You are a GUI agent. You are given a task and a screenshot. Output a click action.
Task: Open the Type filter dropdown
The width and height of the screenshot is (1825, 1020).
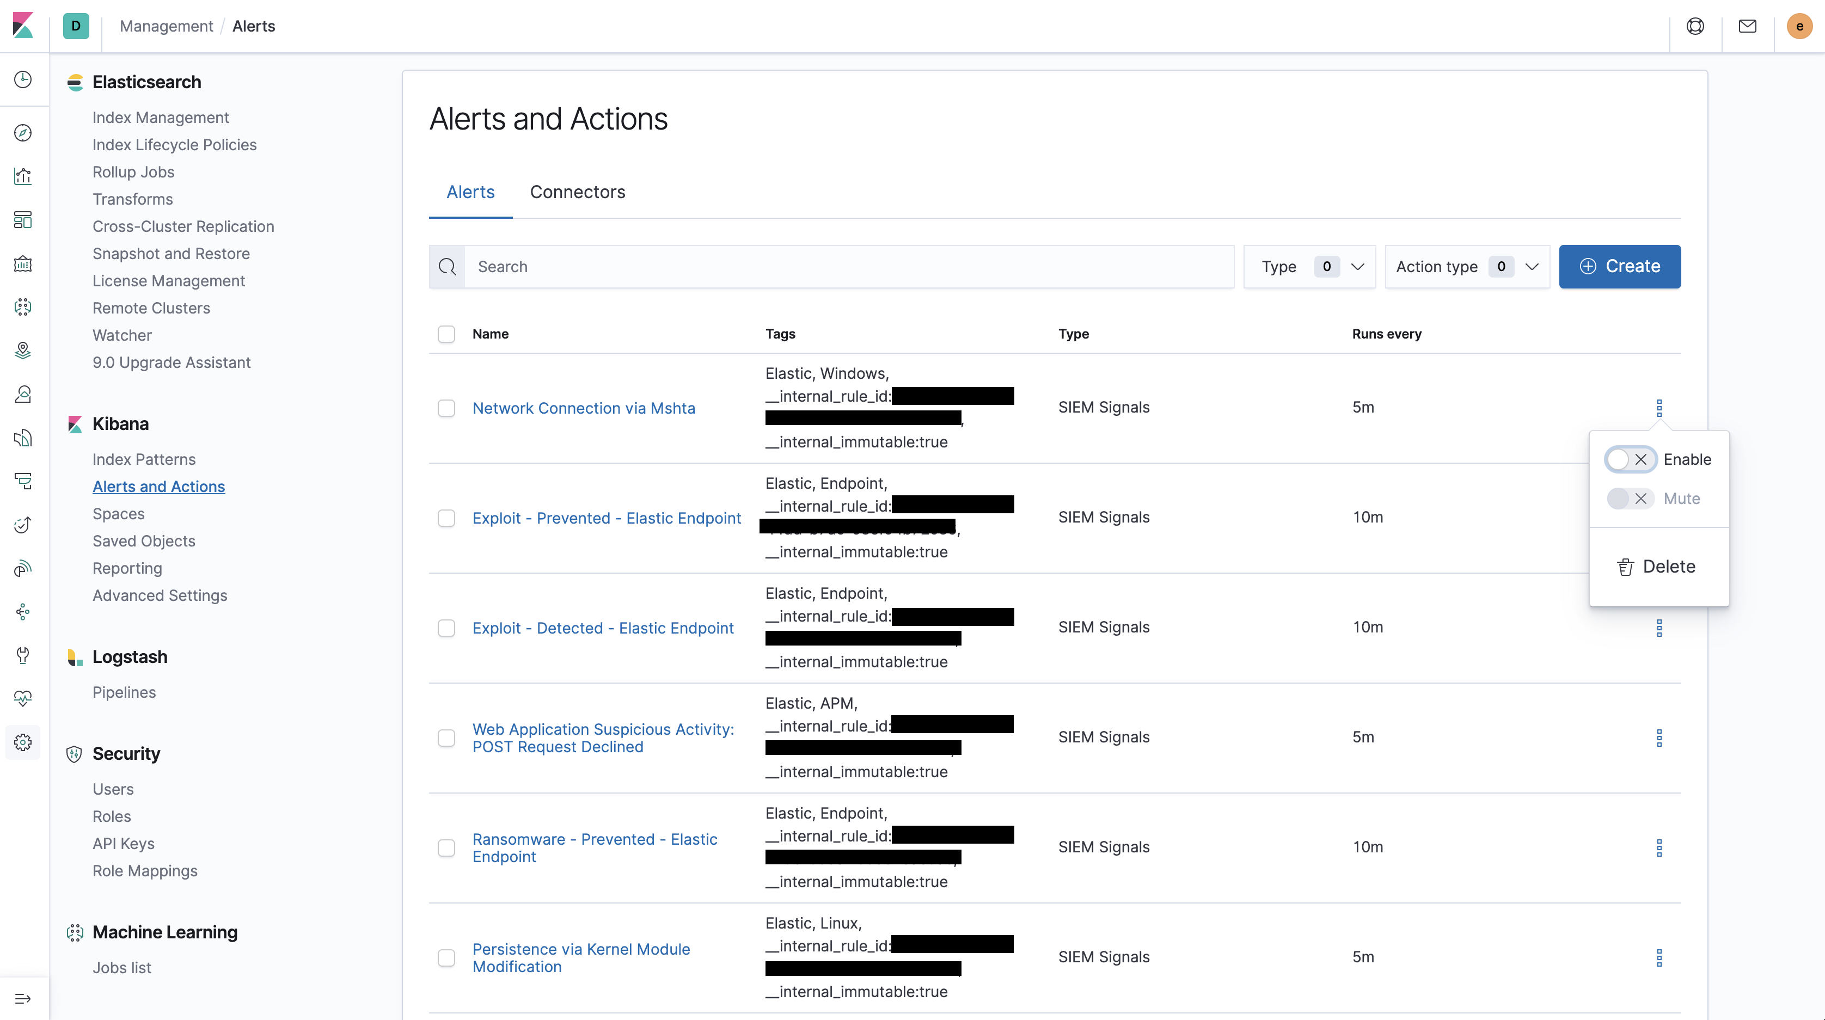tap(1309, 267)
